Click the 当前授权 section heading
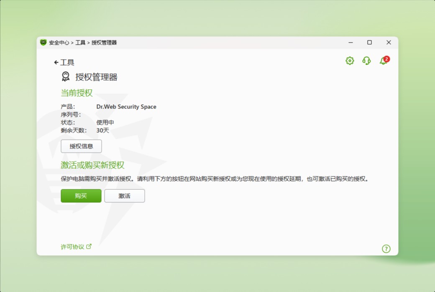Viewport: 435px width, 292px height. tap(75, 93)
